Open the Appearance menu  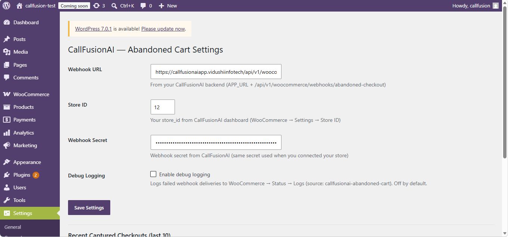[30, 162]
